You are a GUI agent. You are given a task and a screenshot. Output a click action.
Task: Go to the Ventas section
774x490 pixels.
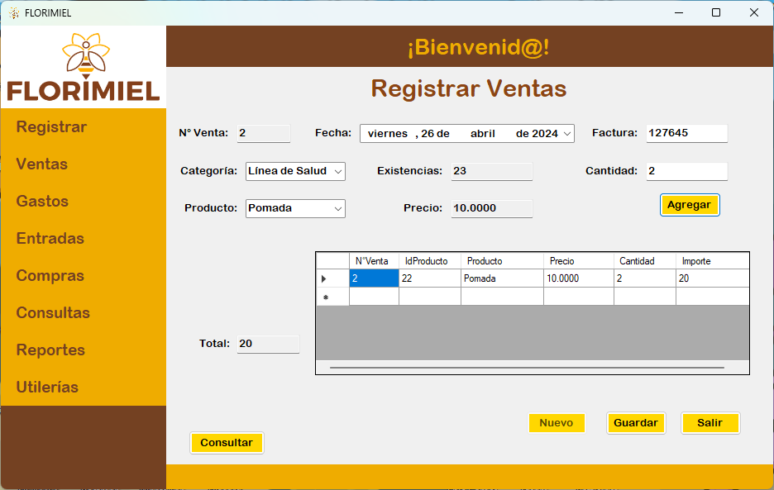click(x=42, y=164)
